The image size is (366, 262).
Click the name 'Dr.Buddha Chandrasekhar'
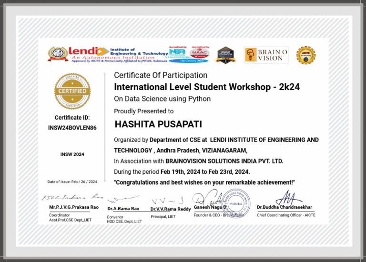pyautogui.click(x=285, y=207)
